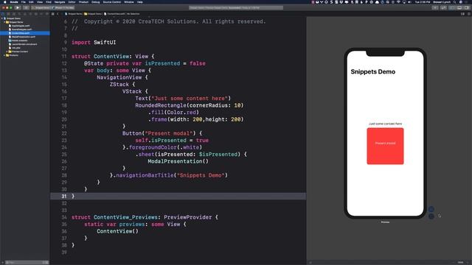Open ContentView.swift jump bar breadcrumb

[x=114, y=14]
